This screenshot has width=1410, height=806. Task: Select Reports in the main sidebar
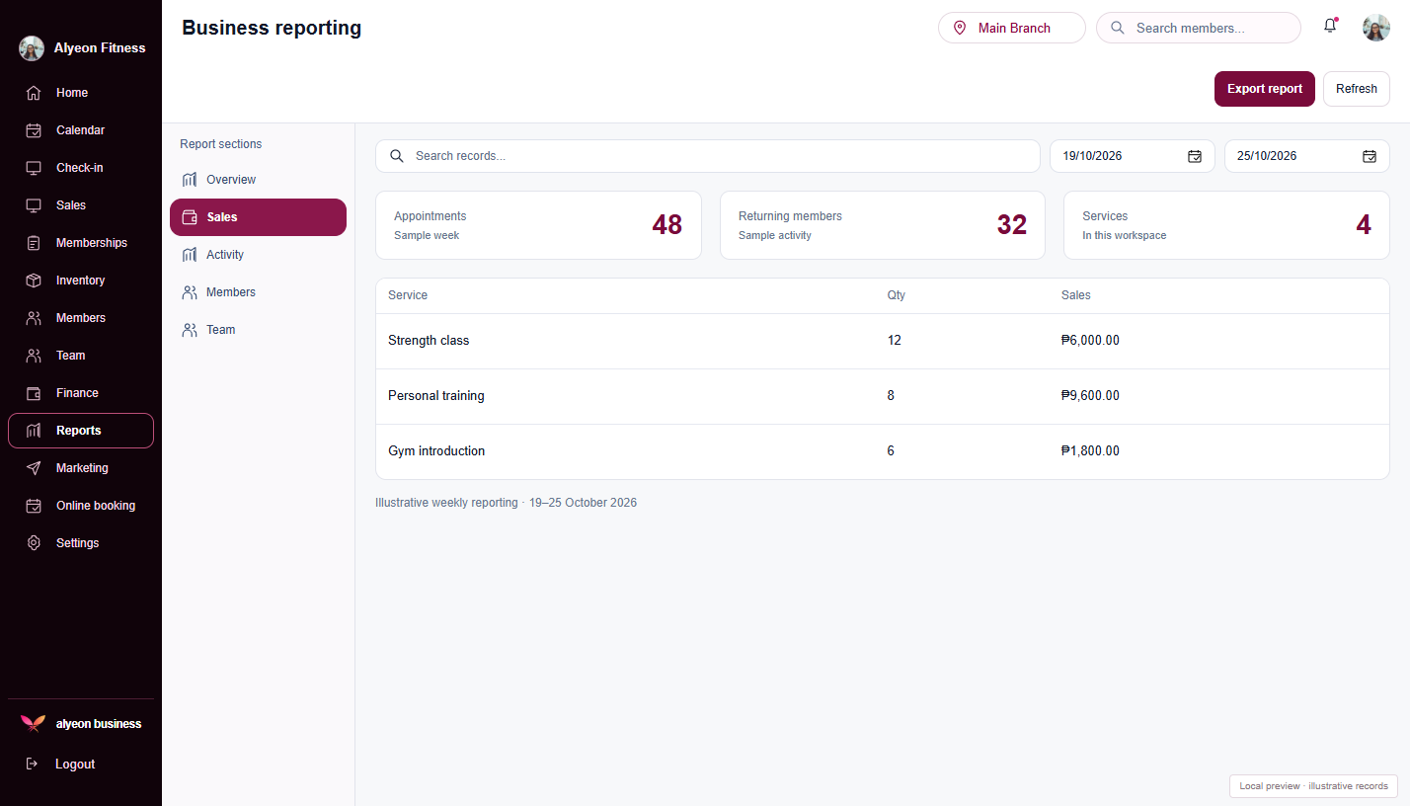pyautogui.click(x=81, y=431)
